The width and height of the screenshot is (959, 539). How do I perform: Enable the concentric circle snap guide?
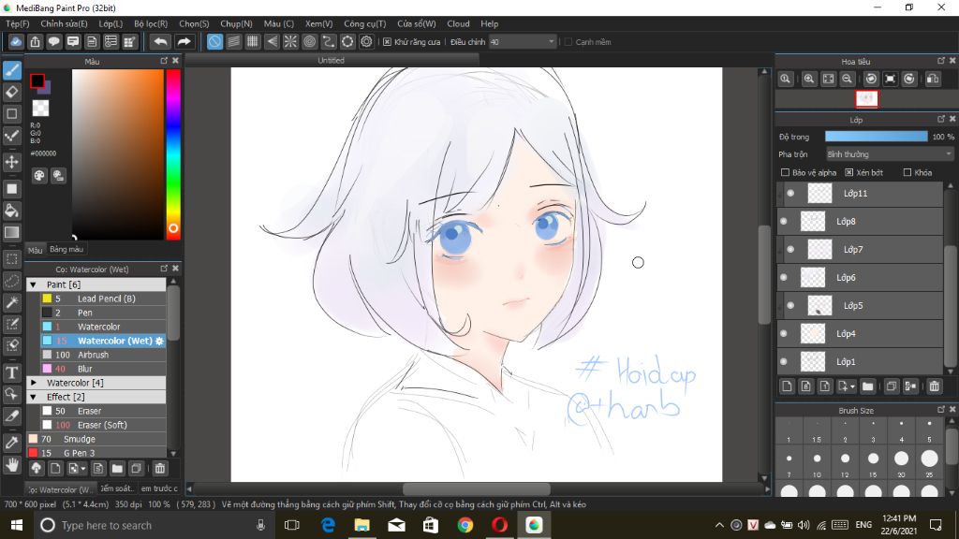309,41
